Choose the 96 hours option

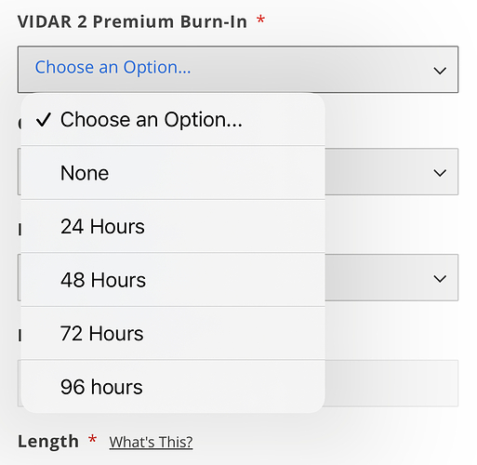click(173, 387)
